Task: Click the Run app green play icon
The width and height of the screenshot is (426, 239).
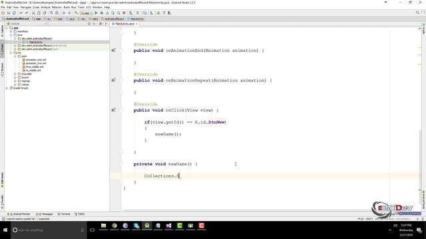Action: click(96, 13)
